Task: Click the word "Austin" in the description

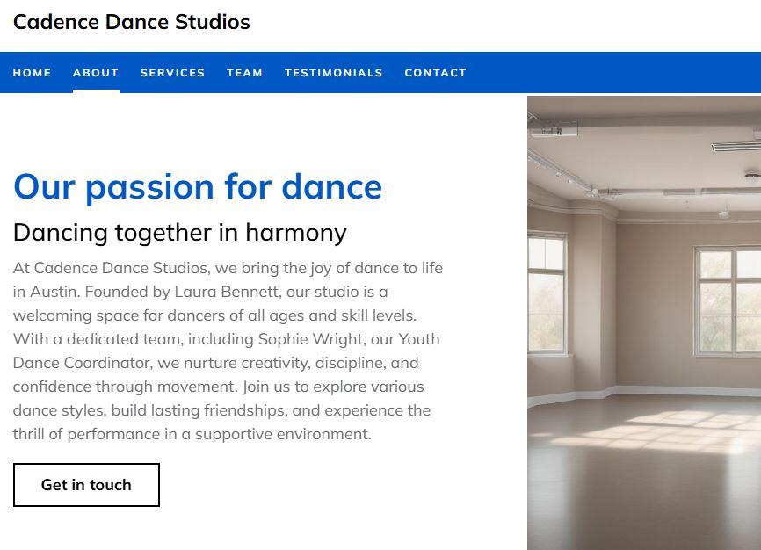Action: [x=52, y=292]
